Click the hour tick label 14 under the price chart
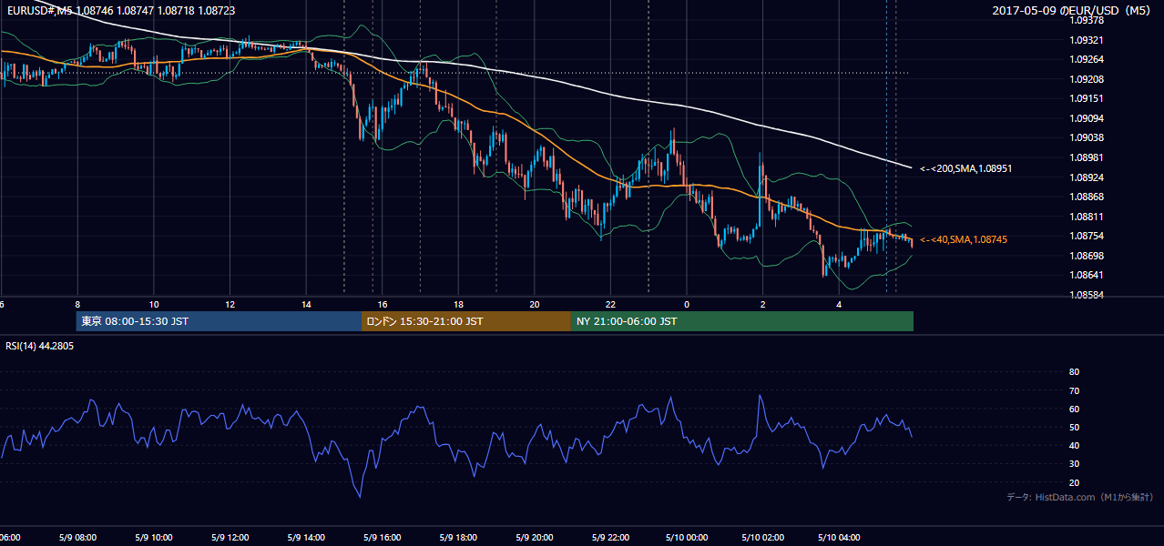 click(x=306, y=304)
